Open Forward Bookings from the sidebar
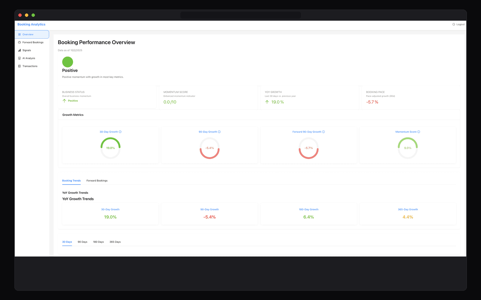Screen dimensions: 481x300 [32, 42]
